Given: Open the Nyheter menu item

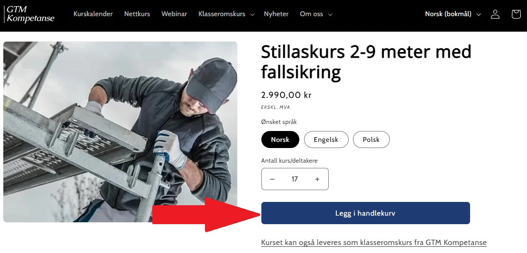Looking at the screenshot, I should tap(276, 14).
